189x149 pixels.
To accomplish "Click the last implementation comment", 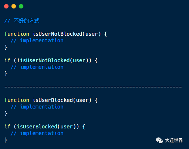I will [x=37, y=134].
